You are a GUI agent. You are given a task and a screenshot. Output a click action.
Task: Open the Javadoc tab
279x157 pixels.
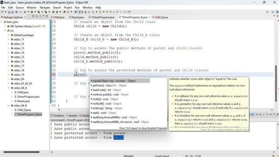tap(72, 116)
